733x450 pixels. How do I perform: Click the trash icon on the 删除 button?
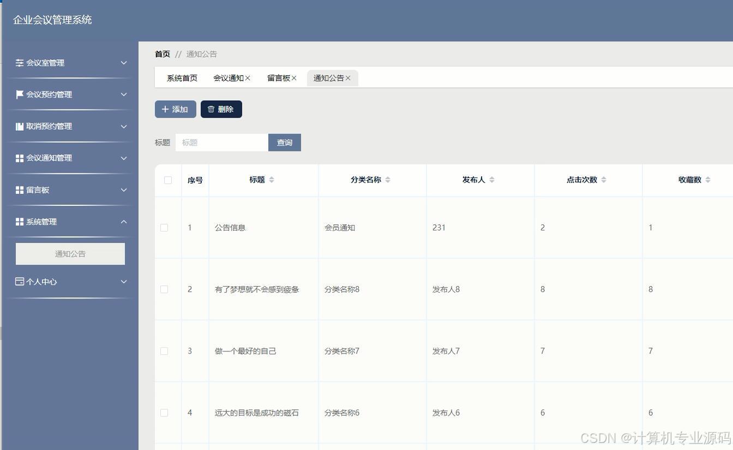211,109
